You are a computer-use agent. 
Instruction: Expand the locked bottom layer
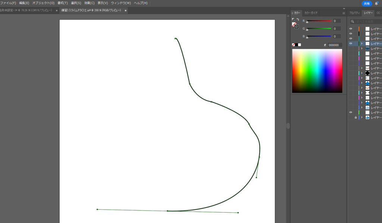[x=361, y=117]
